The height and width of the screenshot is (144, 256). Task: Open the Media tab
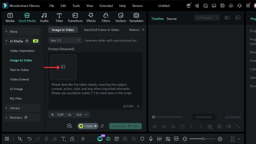tap(10, 18)
